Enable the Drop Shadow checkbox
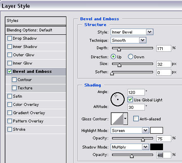This screenshot has width=182, height=163. pyautogui.click(x=9, y=38)
